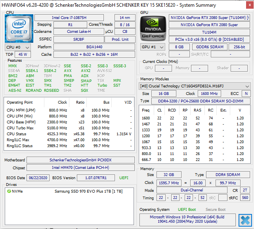This screenshot has height=229, width=254.
Task: Click the 8 GB GPU memory field
Action: click(179, 47)
